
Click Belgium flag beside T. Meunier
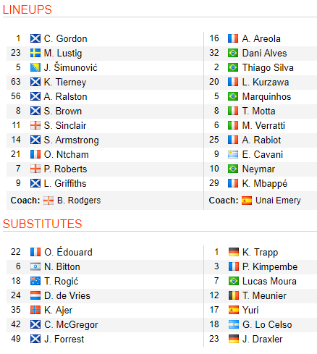[234, 295]
